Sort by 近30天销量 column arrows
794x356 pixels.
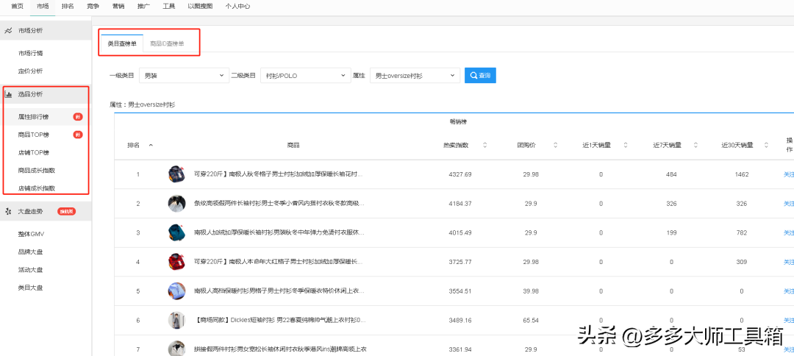(765, 145)
